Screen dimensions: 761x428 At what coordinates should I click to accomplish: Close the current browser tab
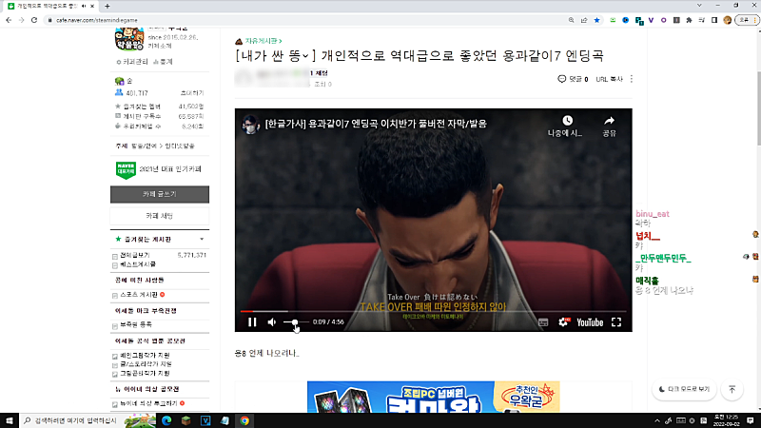click(92, 6)
